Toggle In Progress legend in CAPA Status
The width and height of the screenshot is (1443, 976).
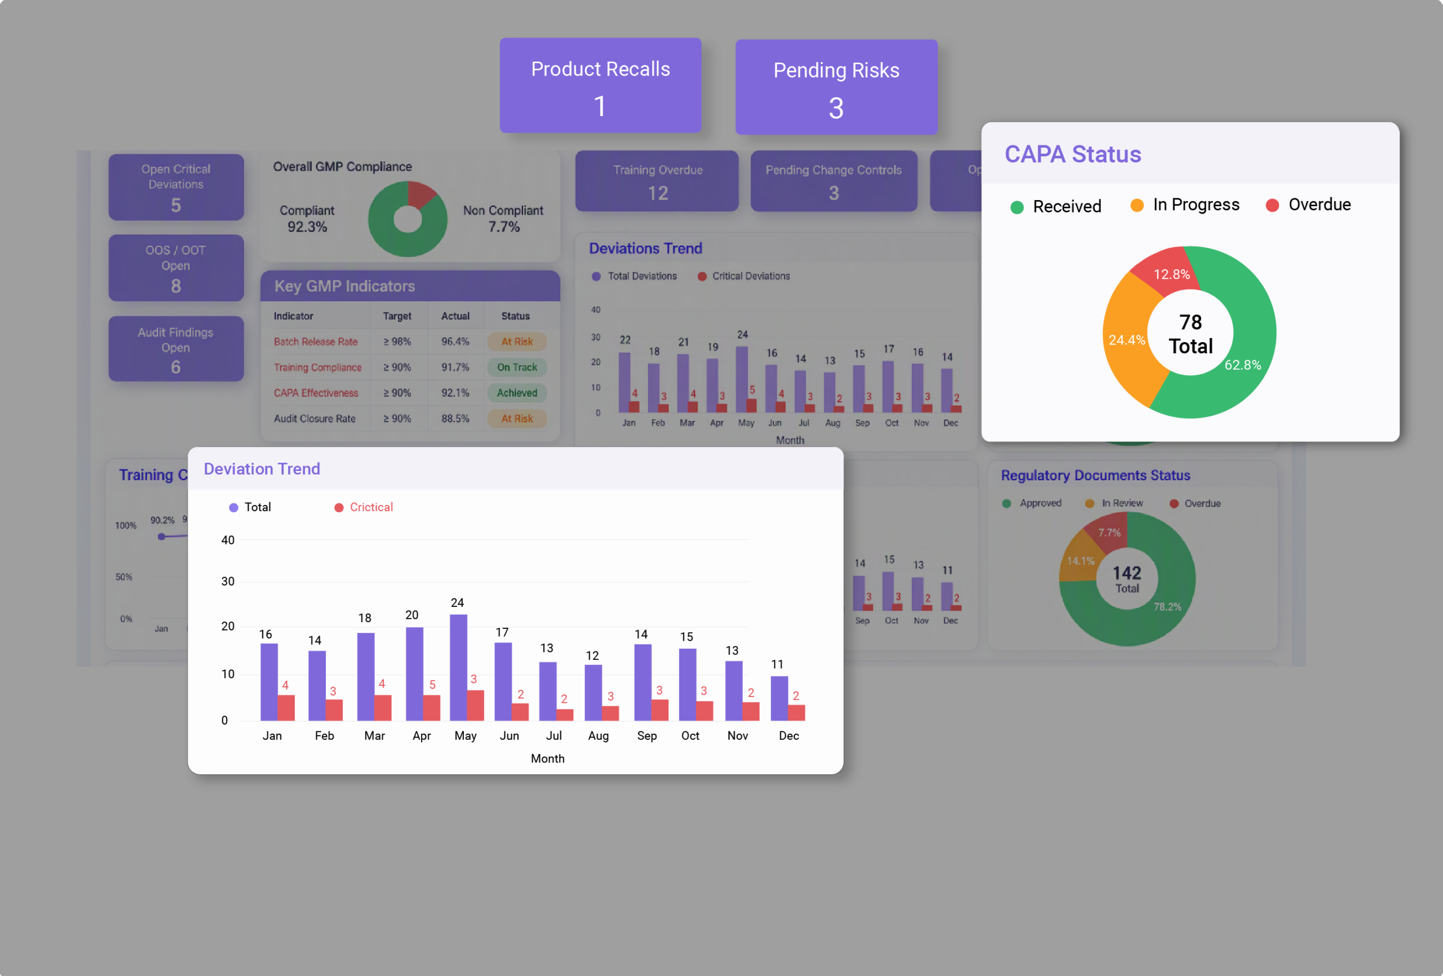(1185, 205)
